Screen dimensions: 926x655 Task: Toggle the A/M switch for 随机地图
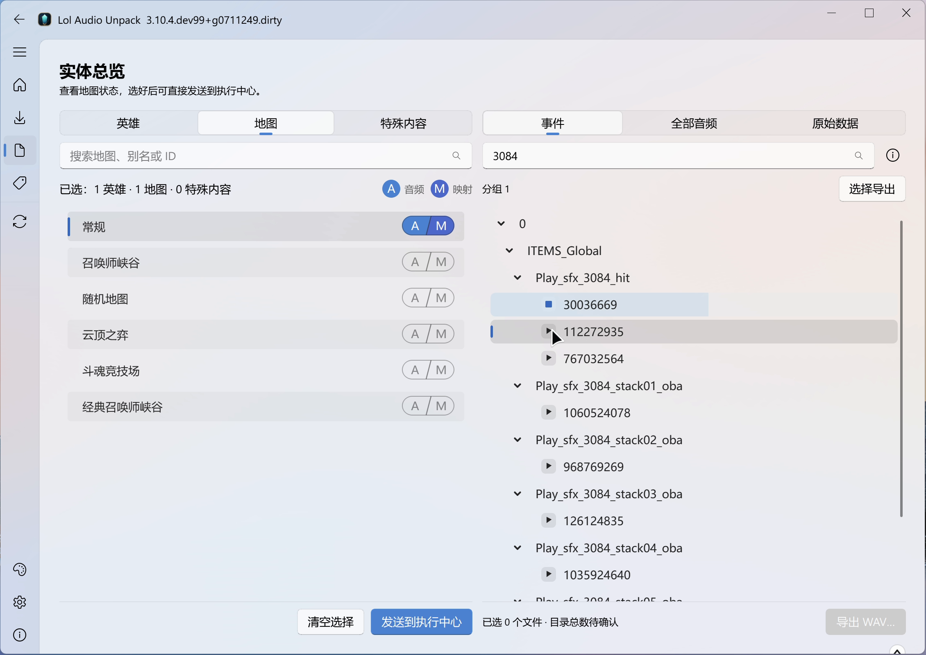428,298
